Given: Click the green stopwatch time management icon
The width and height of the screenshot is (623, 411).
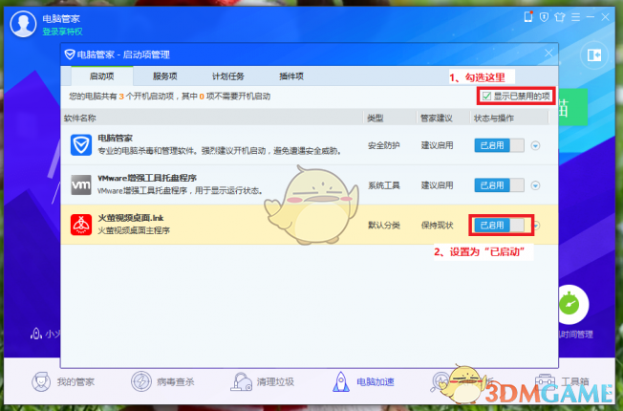Looking at the screenshot, I should 569,304.
